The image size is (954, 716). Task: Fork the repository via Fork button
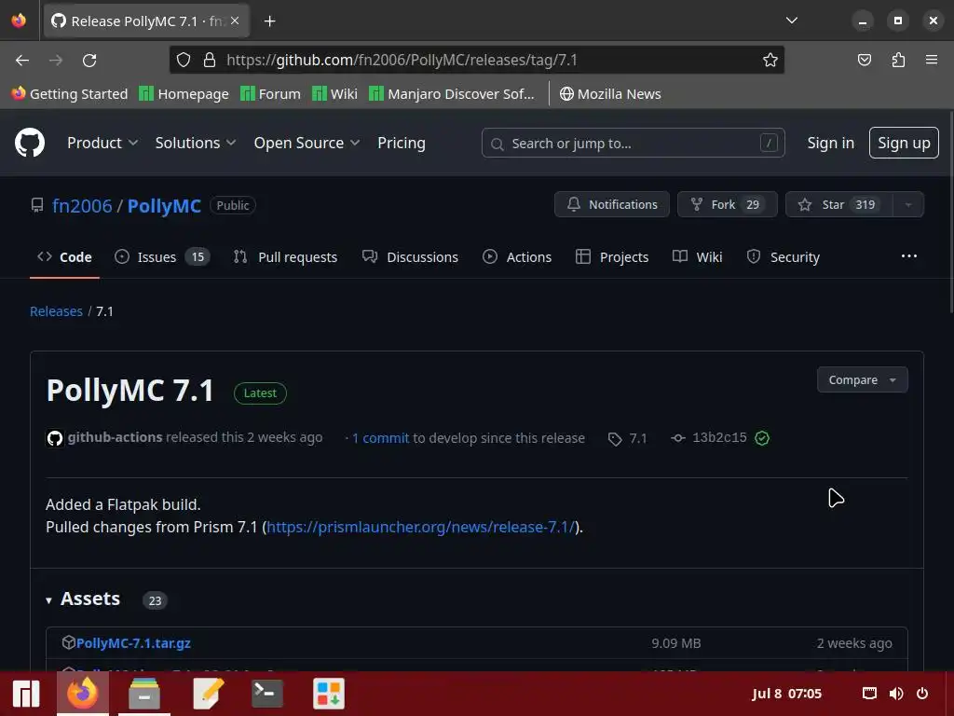(x=727, y=204)
